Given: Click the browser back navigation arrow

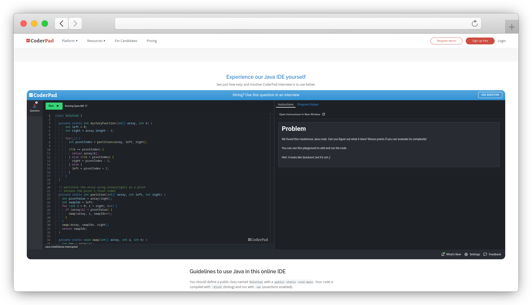Looking at the screenshot, I should click(x=62, y=23).
